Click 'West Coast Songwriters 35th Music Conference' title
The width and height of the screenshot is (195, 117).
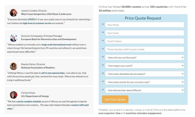(x=46, y=14)
